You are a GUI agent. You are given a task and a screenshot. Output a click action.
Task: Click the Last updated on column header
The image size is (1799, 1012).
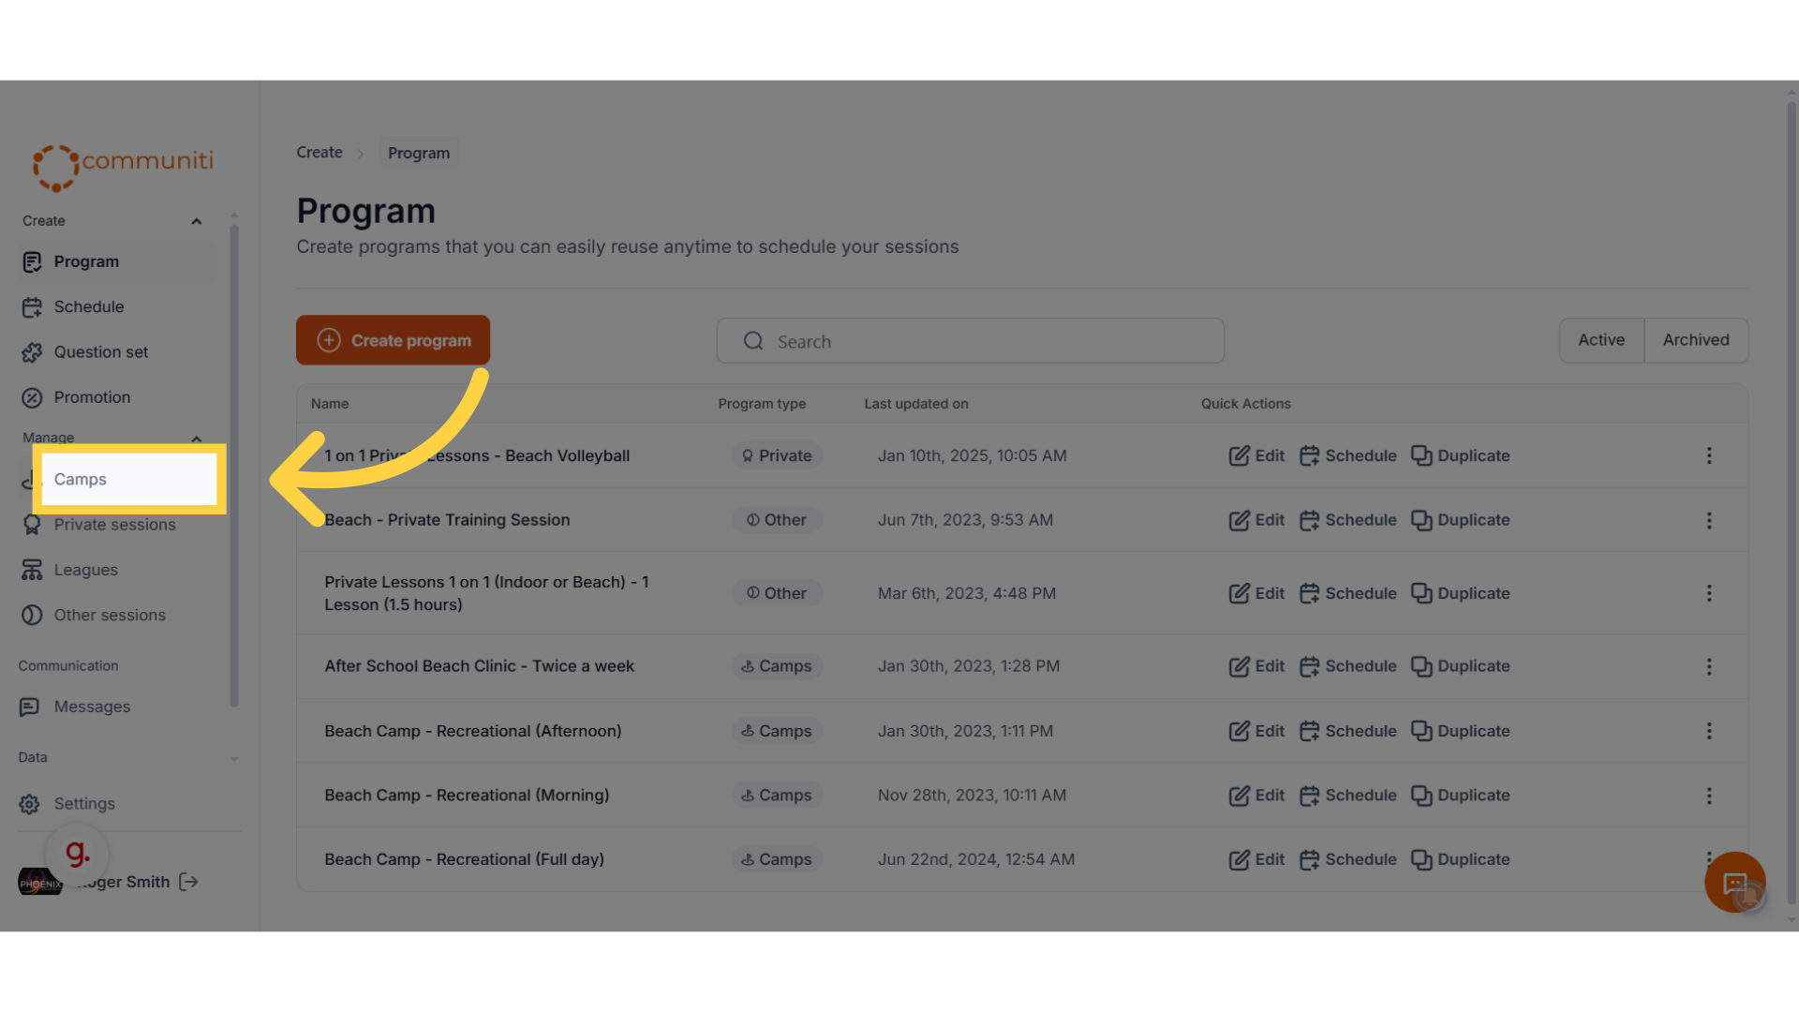pos(916,404)
